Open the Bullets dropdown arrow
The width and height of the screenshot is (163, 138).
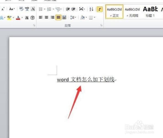[44, 9]
